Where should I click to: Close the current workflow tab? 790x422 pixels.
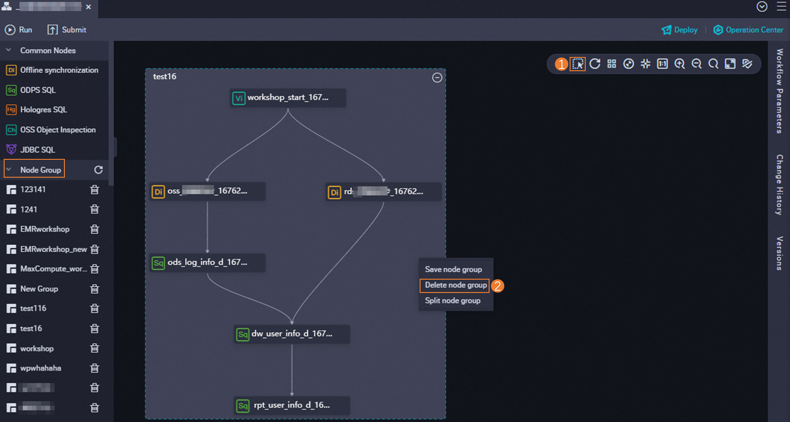(88, 7)
